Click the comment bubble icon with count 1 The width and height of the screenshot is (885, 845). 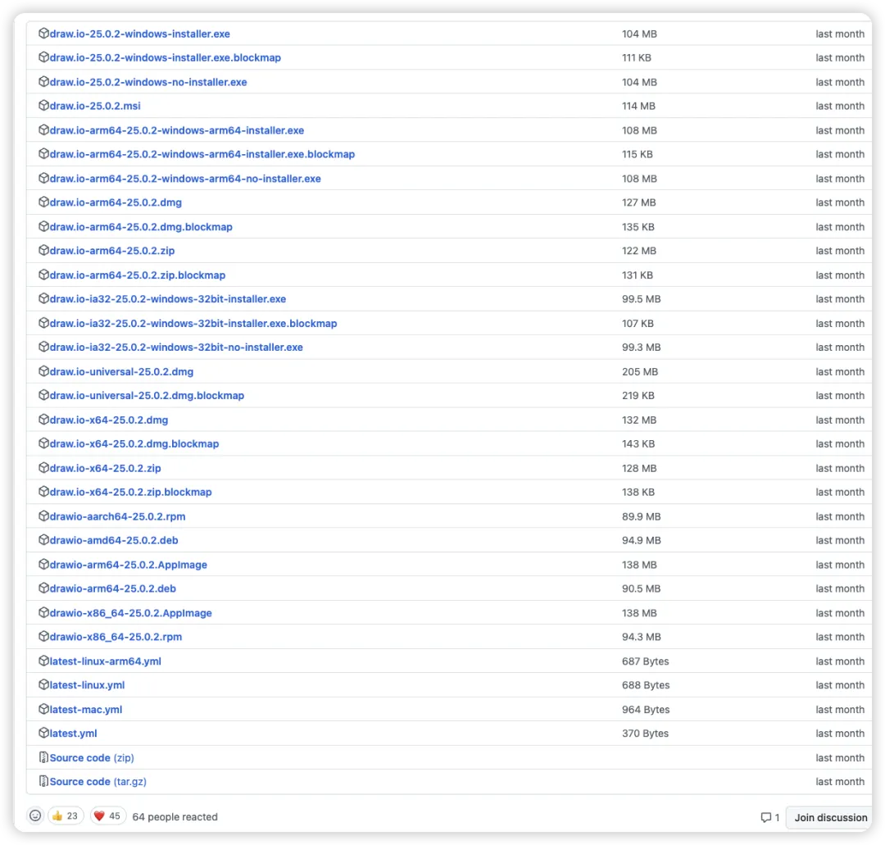pyautogui.click(x=766, y=817)
